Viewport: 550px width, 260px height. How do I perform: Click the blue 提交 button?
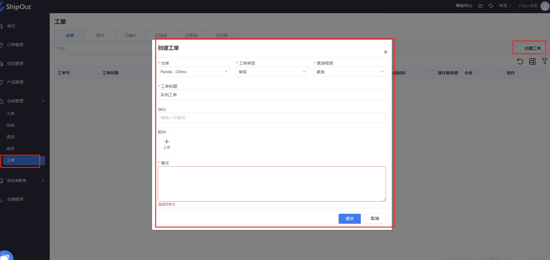coord(349,218)
